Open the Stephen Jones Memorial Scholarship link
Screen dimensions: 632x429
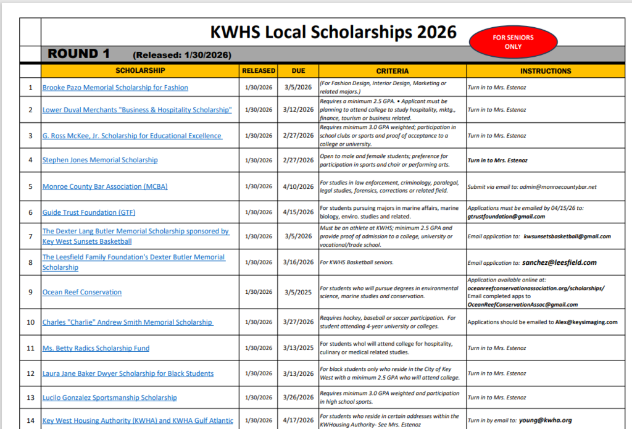click(x=99, y=160)
